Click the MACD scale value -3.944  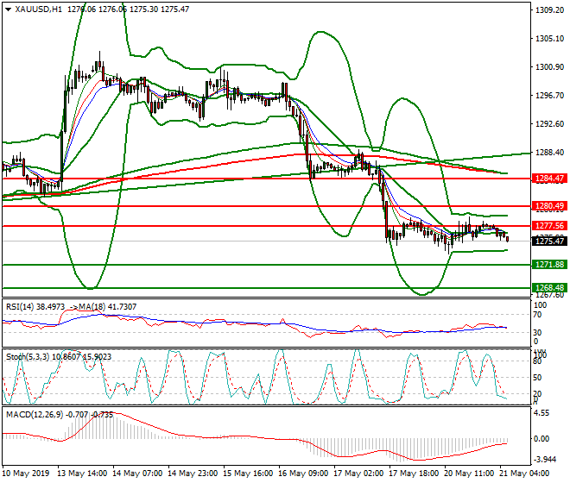point(545,460)
